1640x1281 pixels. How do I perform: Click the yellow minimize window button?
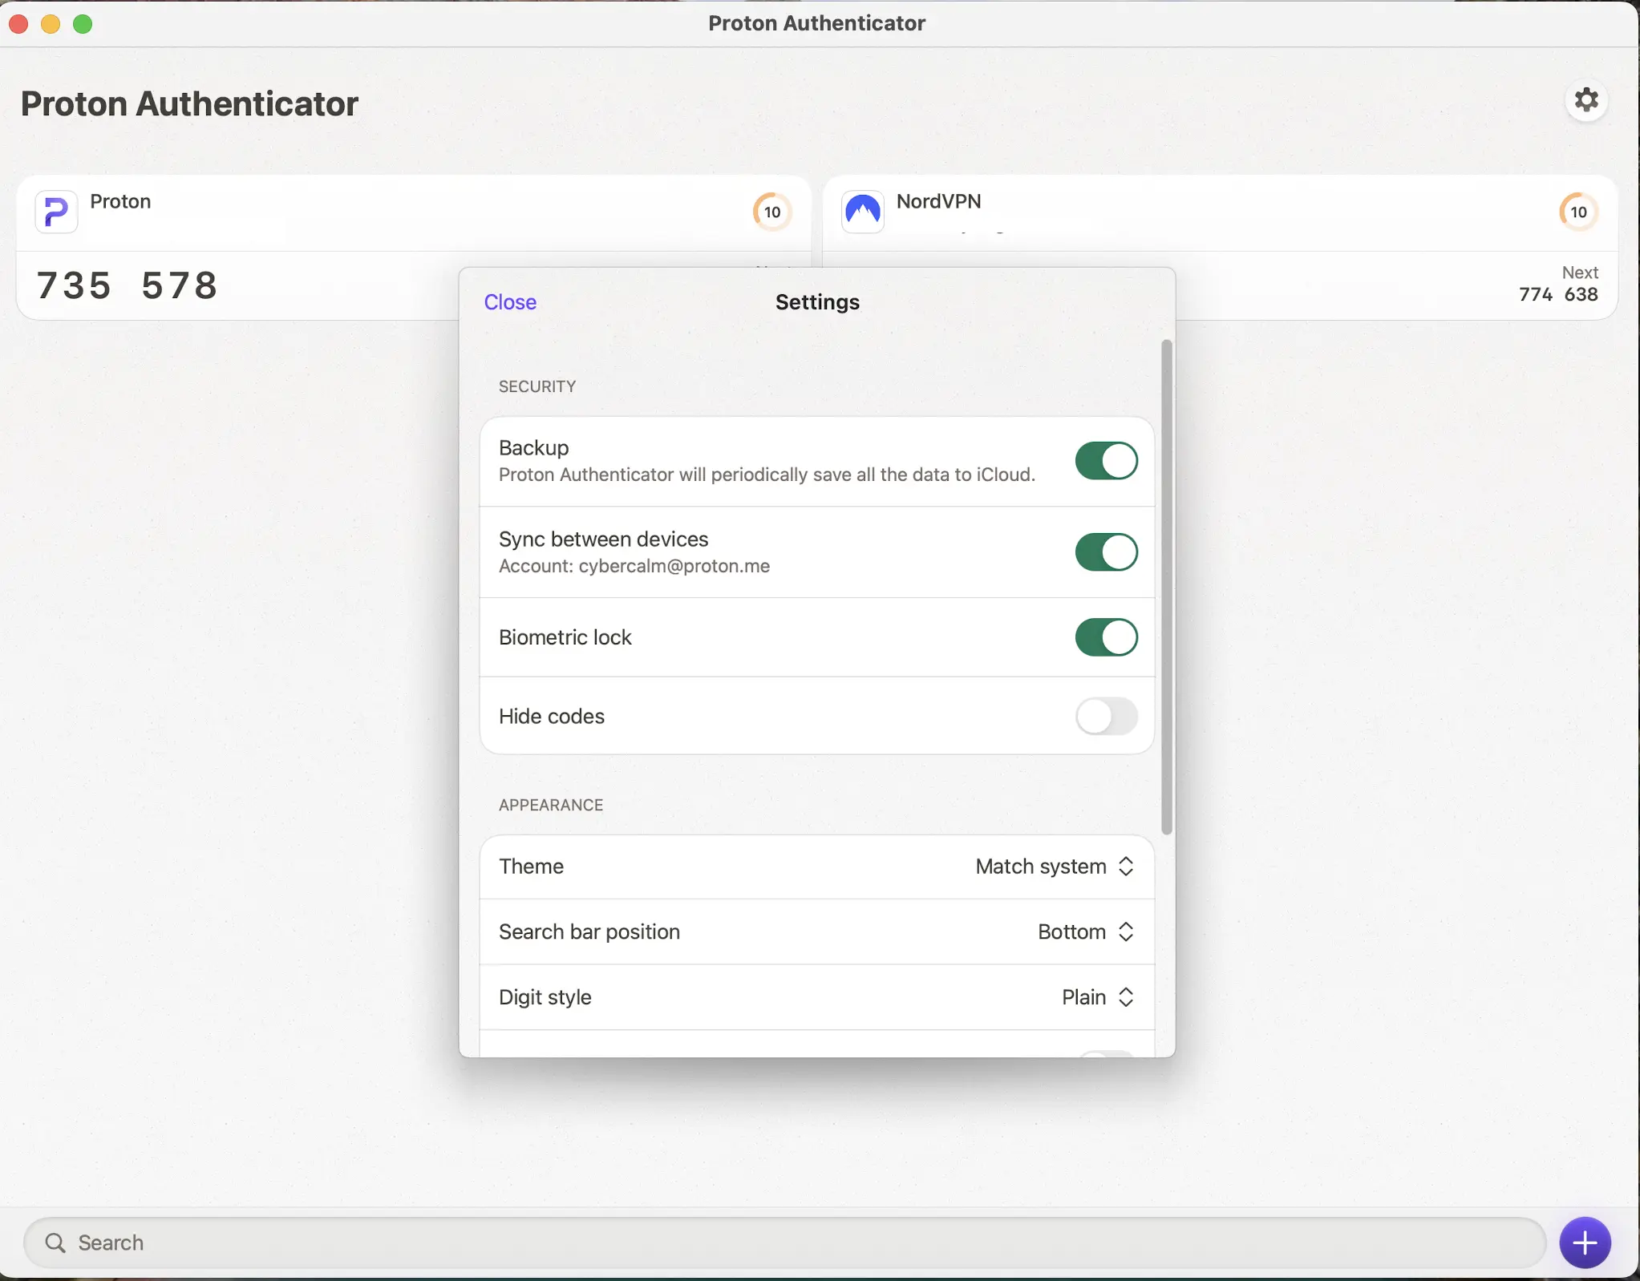coord(51,24)
